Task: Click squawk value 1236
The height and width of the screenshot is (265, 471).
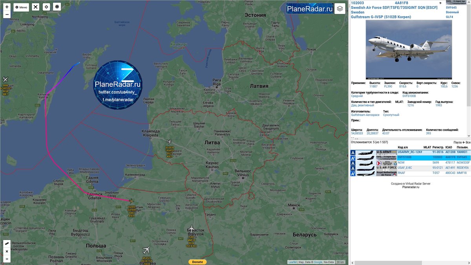Action: tap(455, 86)
